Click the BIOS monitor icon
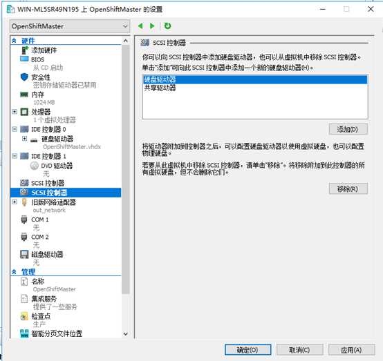383x361 pixels. [24, 59]
